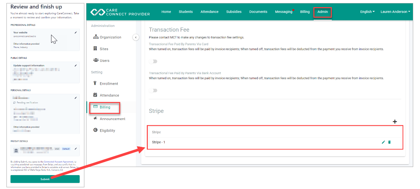
Task: Open Messaging with notification dot
Action: (284, 12)
